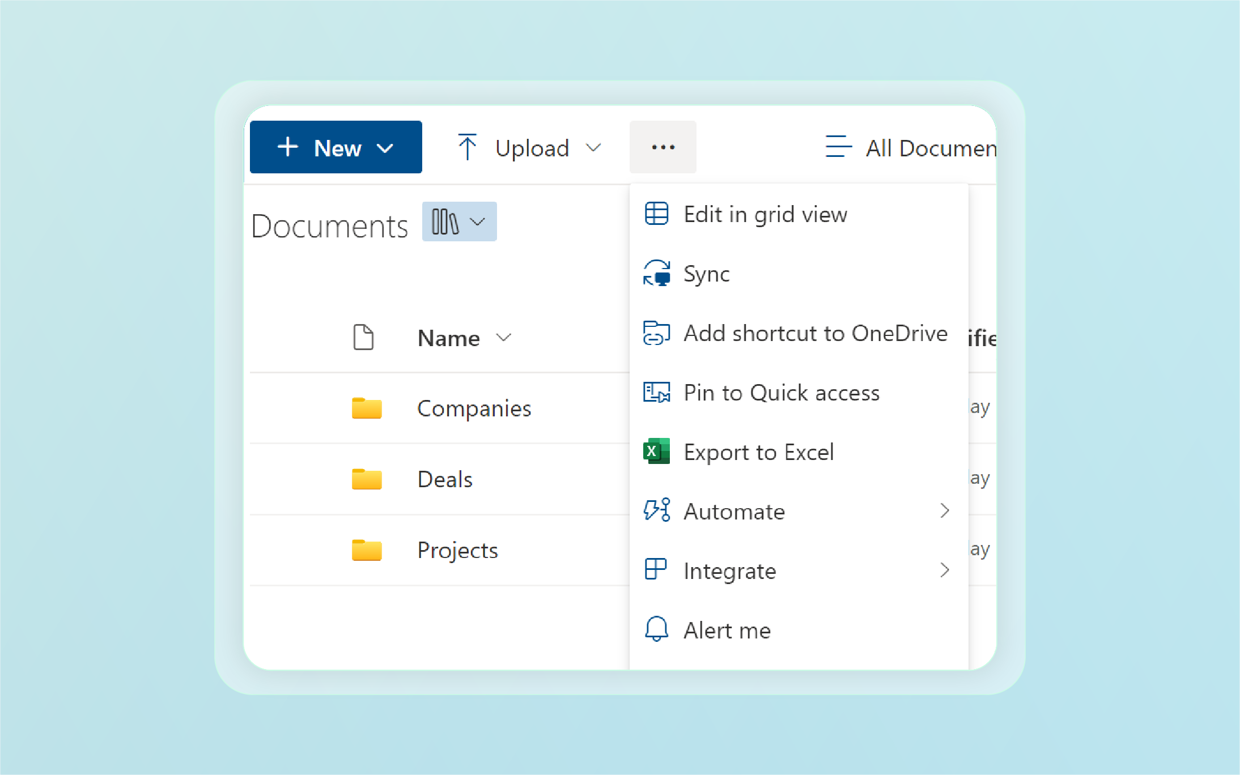Click the Deals folder icon

[x=367, y=479]
